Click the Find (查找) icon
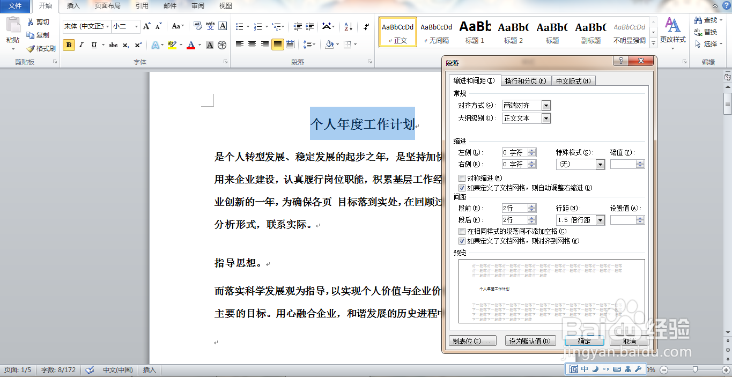 [698, 20]
